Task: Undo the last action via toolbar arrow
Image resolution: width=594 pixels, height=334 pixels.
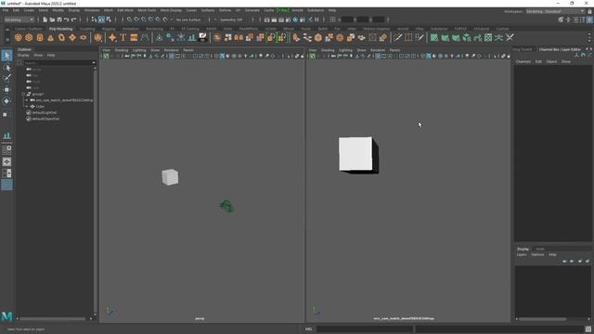Action: click(67, 19)
